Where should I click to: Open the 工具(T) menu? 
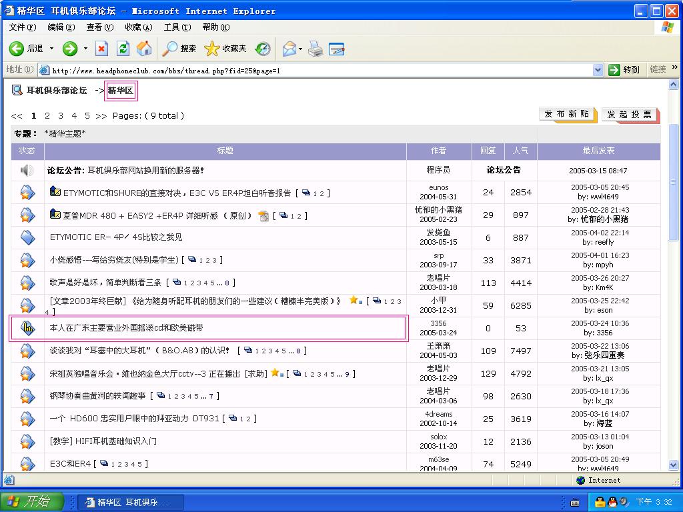coord(177,27)
